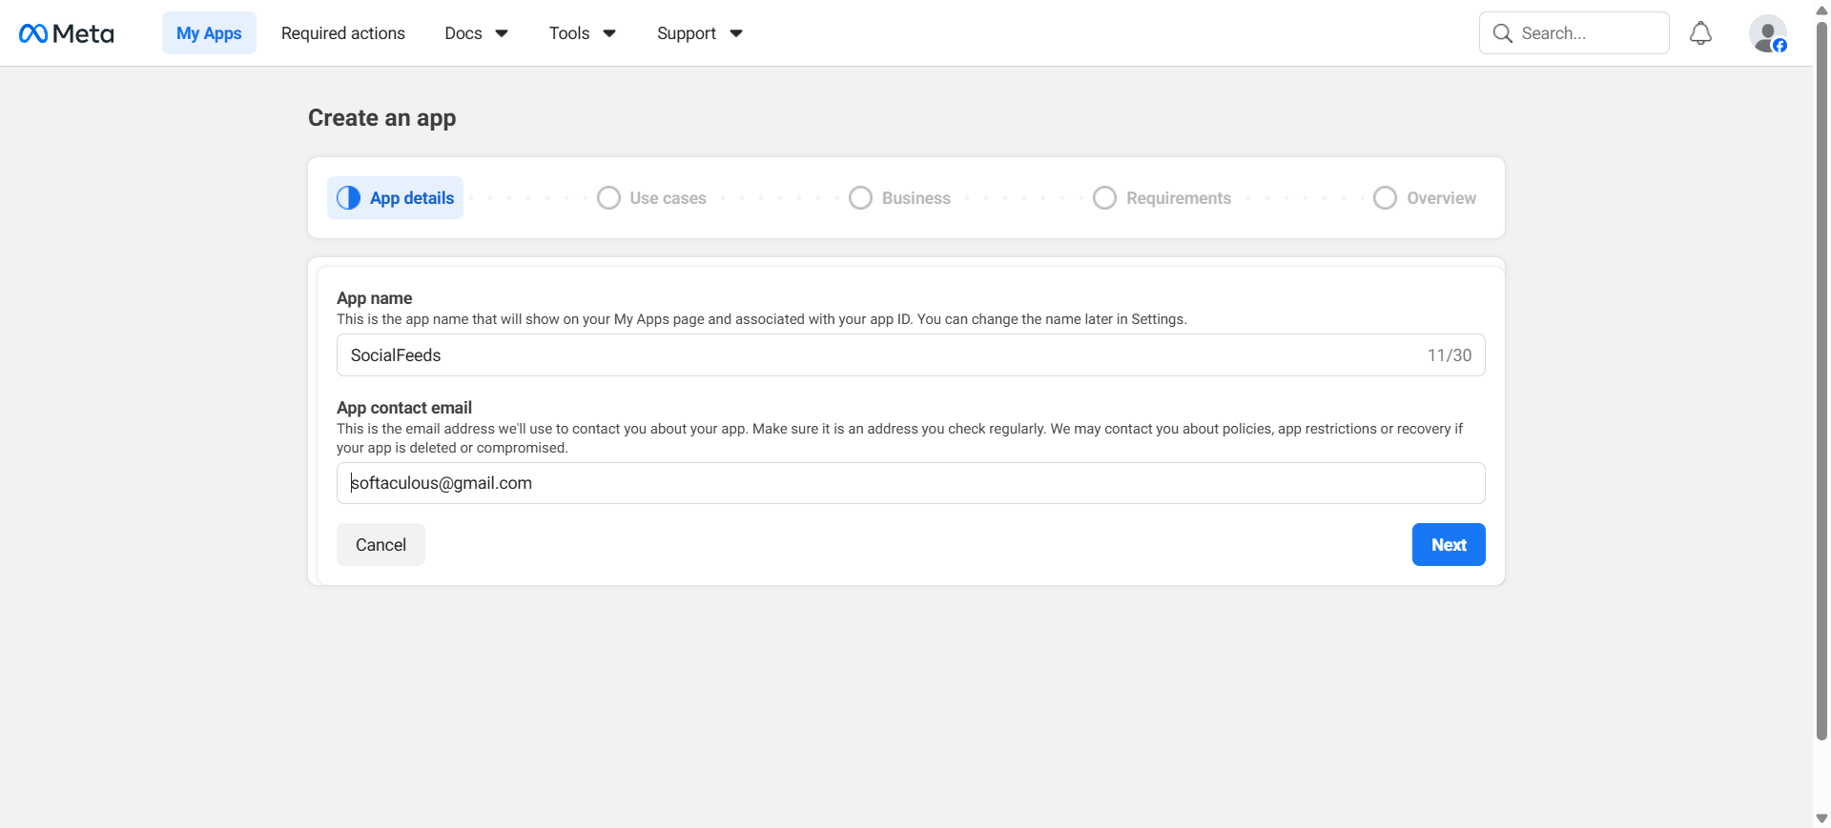Viewport: 1831px width, 828px height.
Task: Expand the Tools dropdown menu
Action: tap(582, 33)
